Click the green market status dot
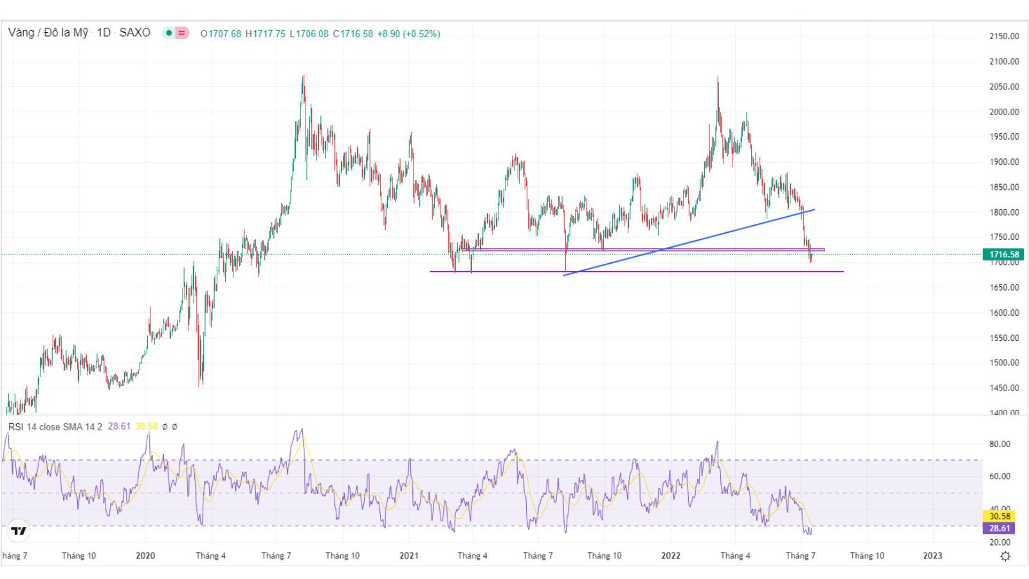 [168, 33]
